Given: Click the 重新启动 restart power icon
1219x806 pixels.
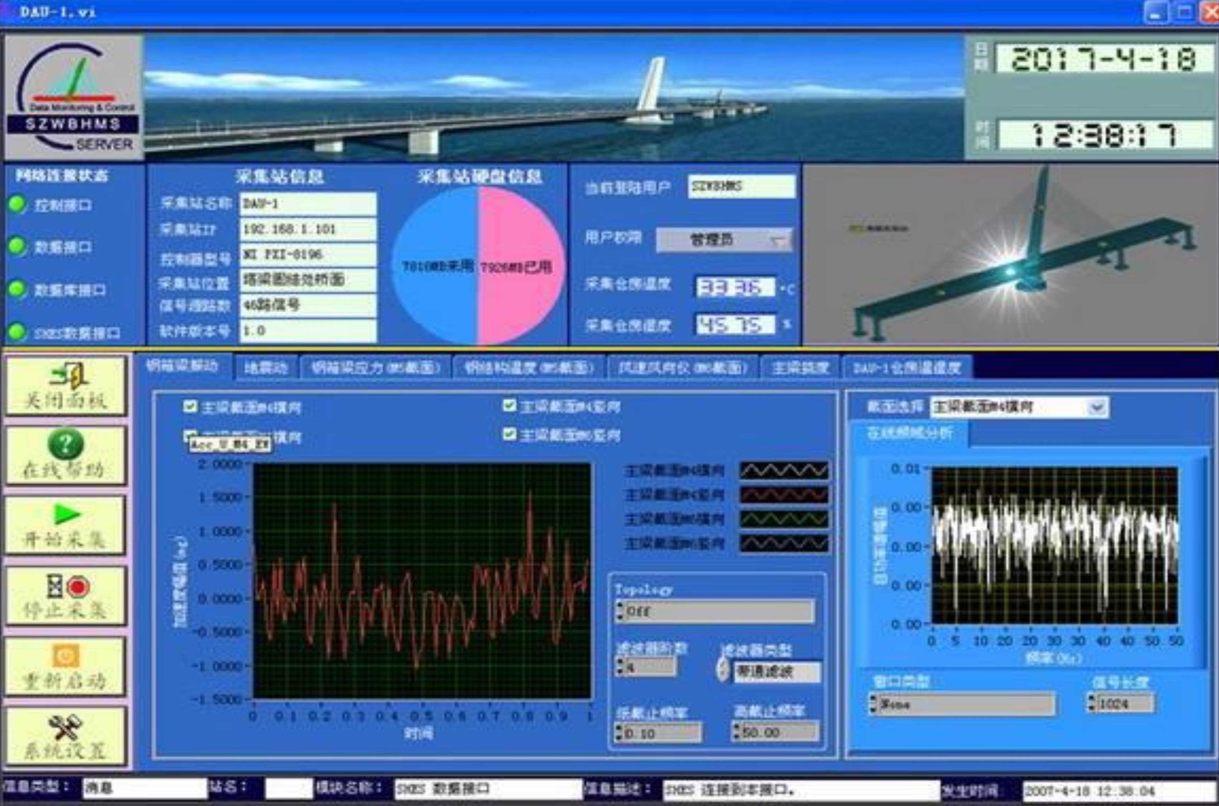Looking at the screenshot, I should click(x=66, y=655).
